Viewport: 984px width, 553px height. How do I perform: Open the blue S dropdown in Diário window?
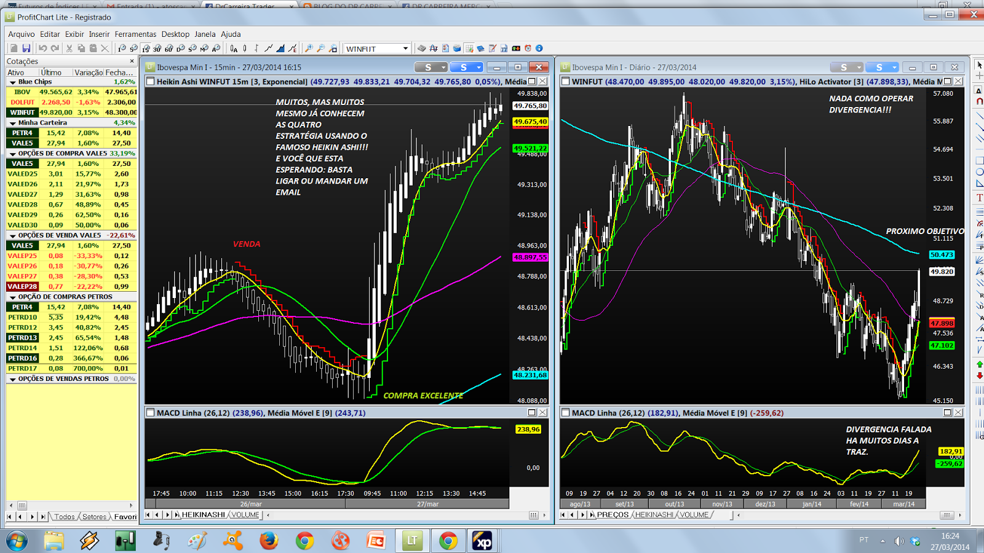882,67
